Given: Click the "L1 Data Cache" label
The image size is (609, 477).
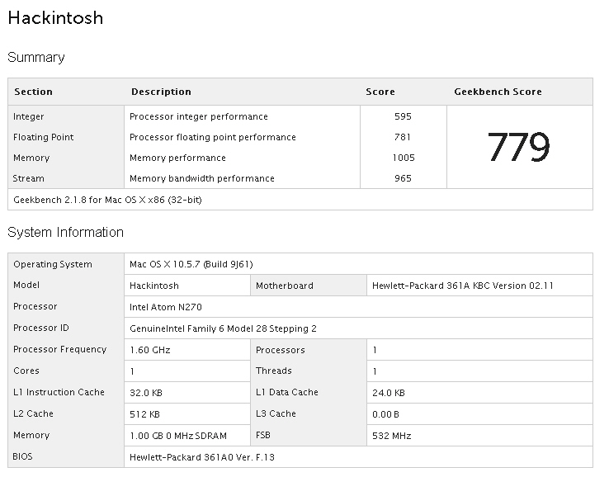Looking at the screenshot, I should tap(287, 392).
